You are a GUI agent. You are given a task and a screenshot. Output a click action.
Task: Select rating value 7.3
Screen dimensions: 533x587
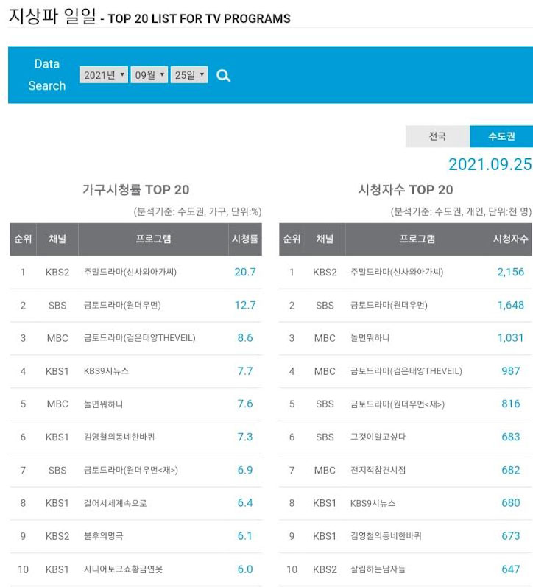tap(245, 437)
